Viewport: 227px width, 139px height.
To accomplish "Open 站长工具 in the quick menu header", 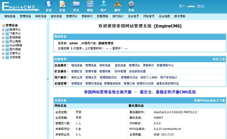I will [218, 59].
